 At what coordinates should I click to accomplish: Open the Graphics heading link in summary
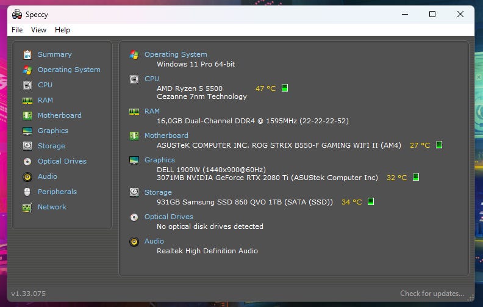tap(160, 160)
